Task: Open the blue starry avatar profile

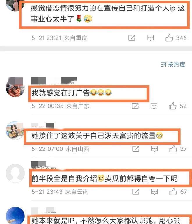Action: [15, 216]
